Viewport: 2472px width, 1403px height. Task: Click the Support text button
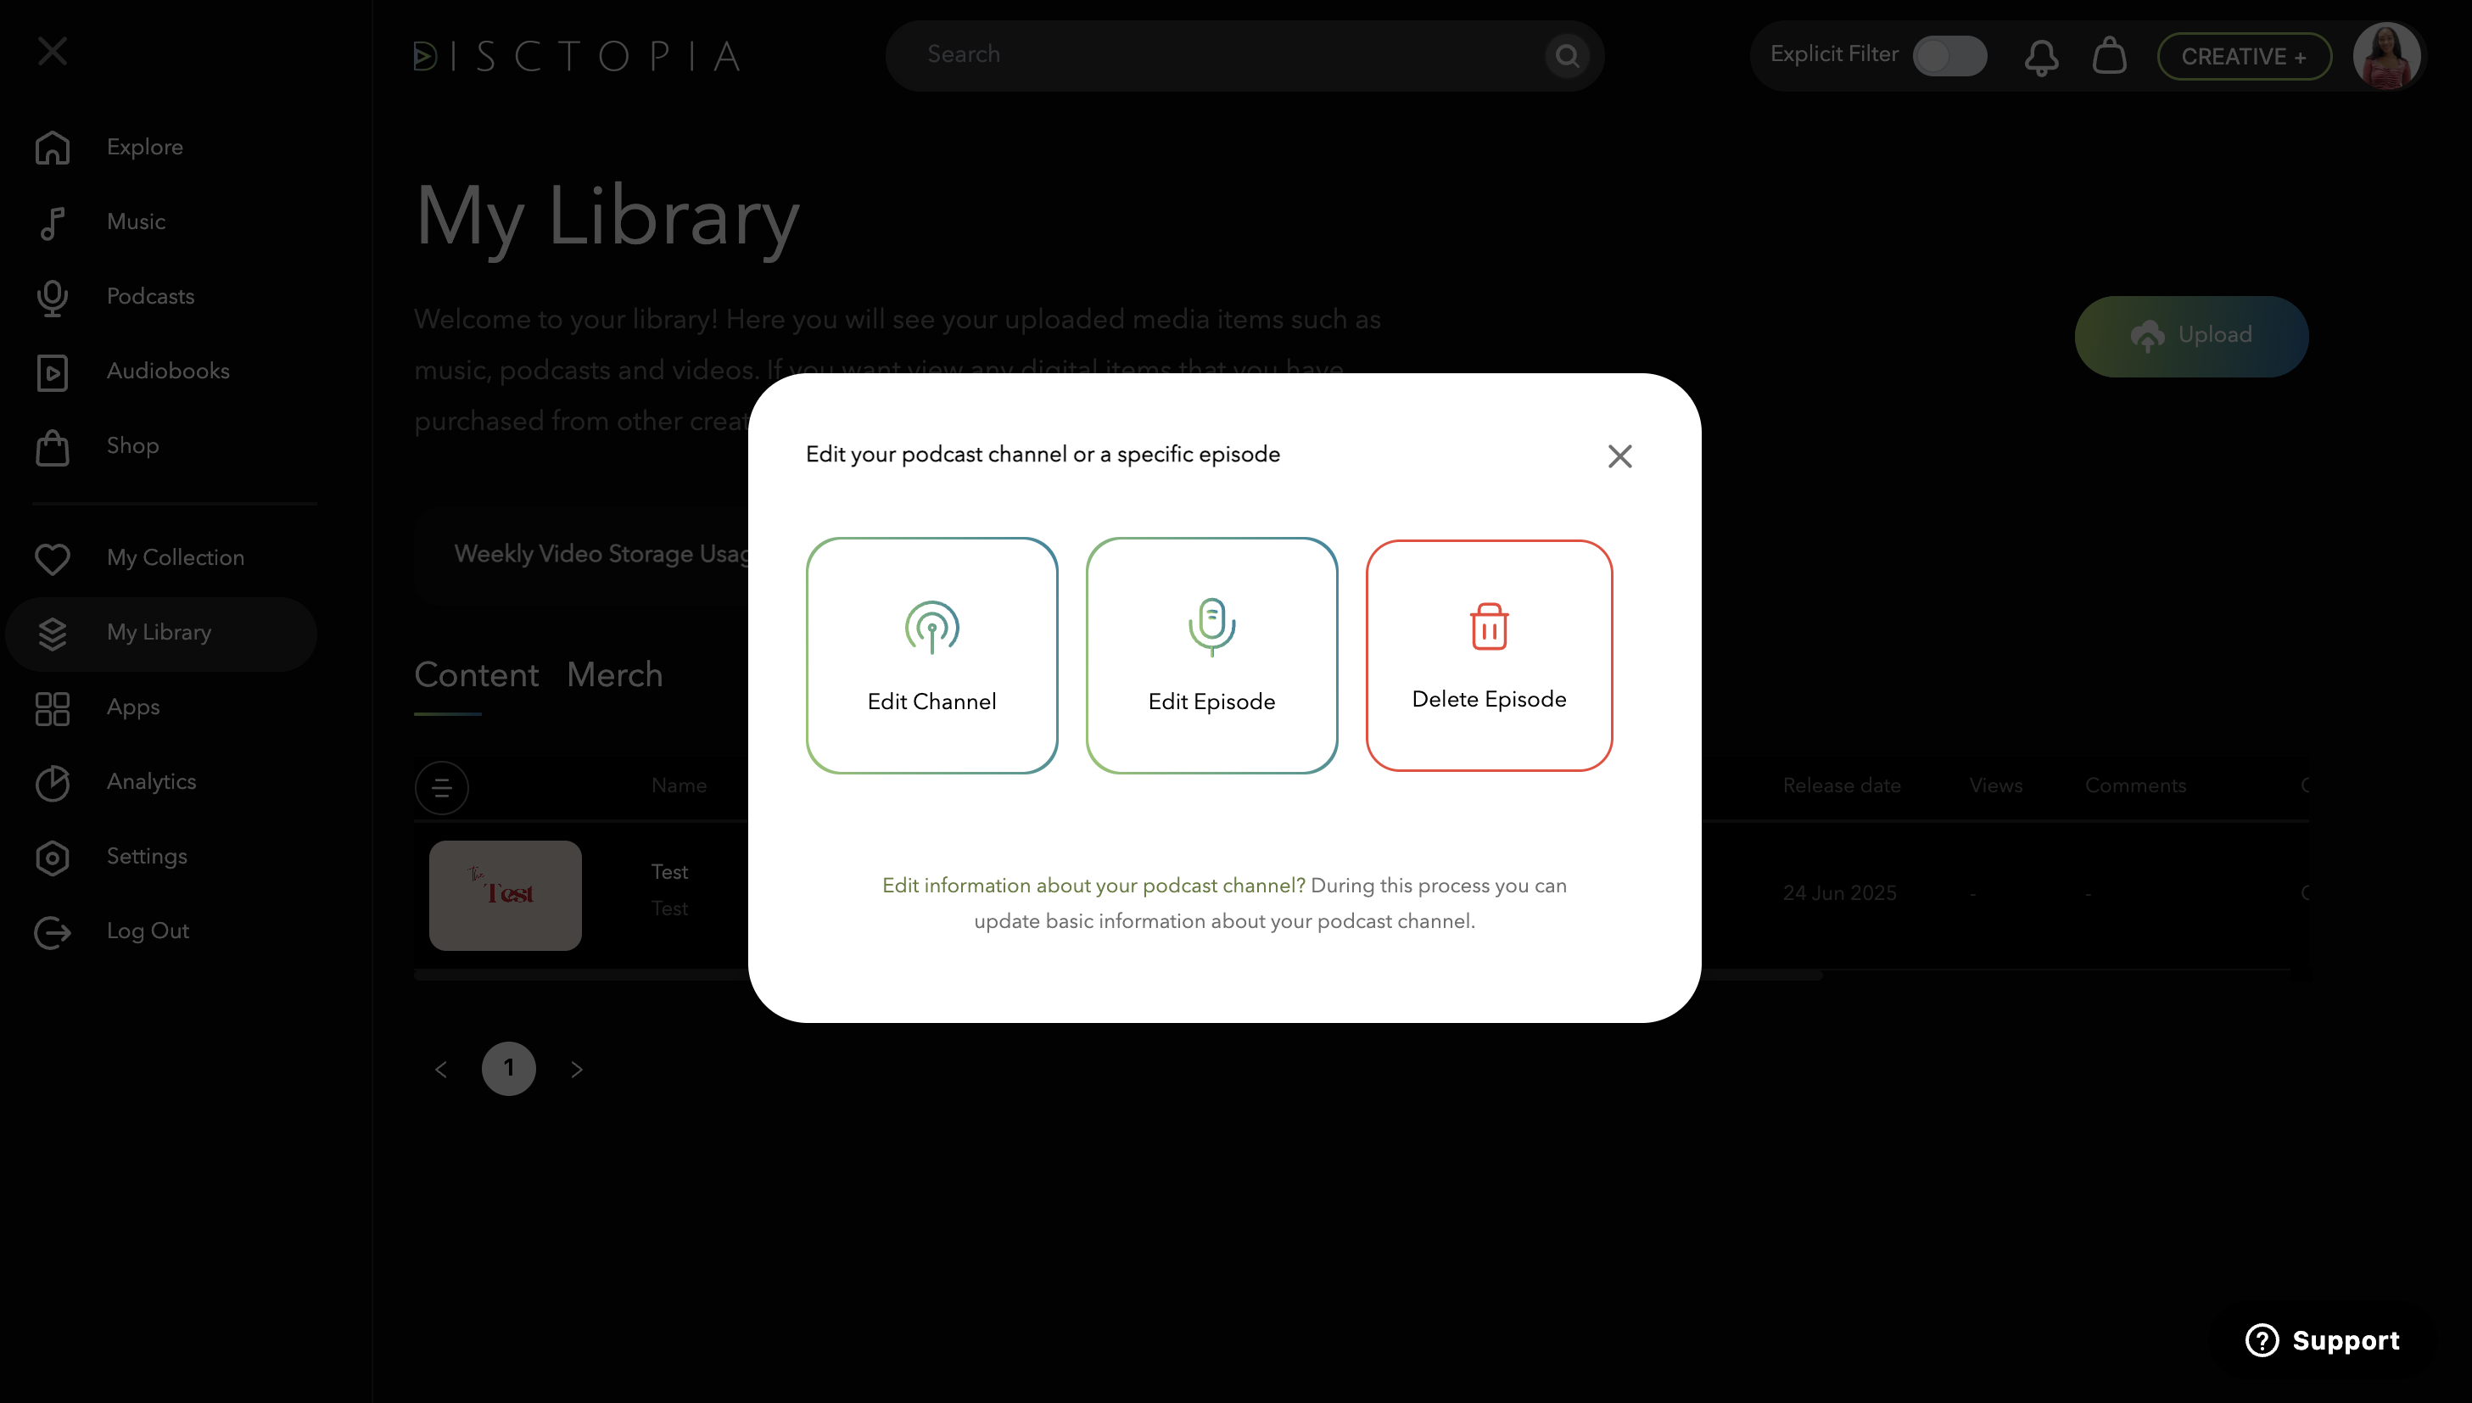pyautogui.click(x=2345, y=1340)
